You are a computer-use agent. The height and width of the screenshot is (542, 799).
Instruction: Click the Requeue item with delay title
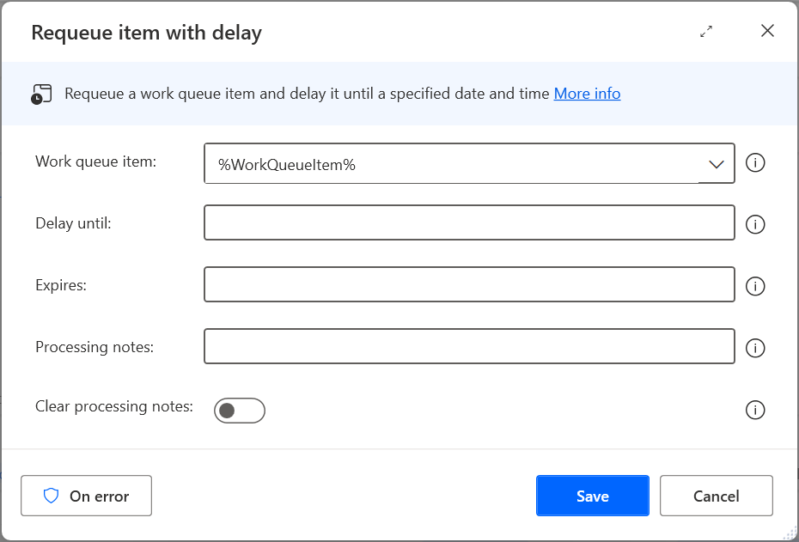tap(146, 33)
